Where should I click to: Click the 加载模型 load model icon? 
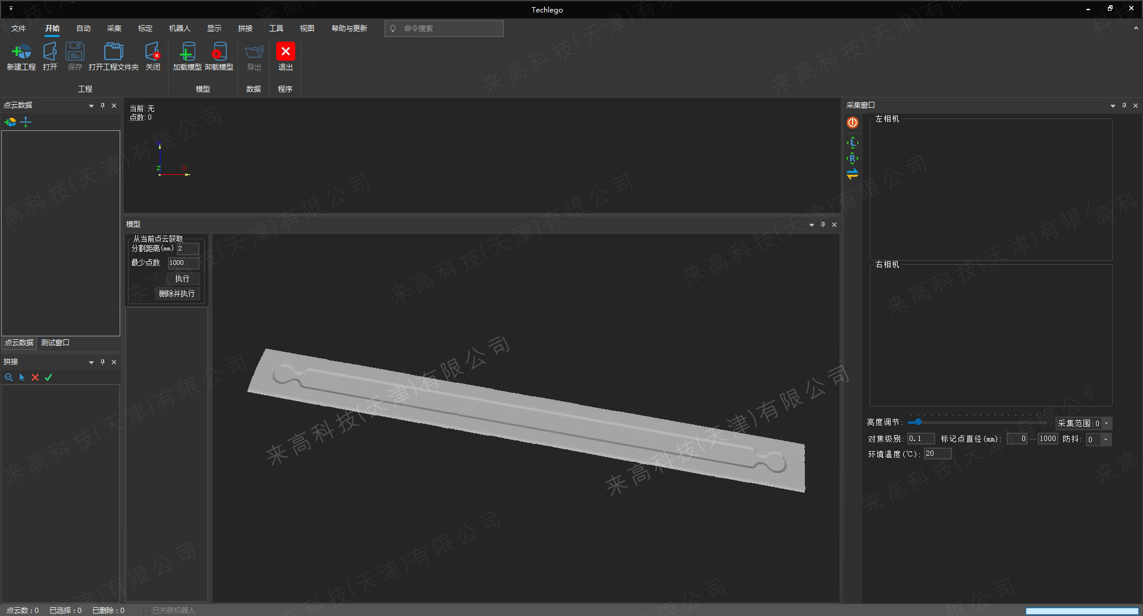(187, 52)
